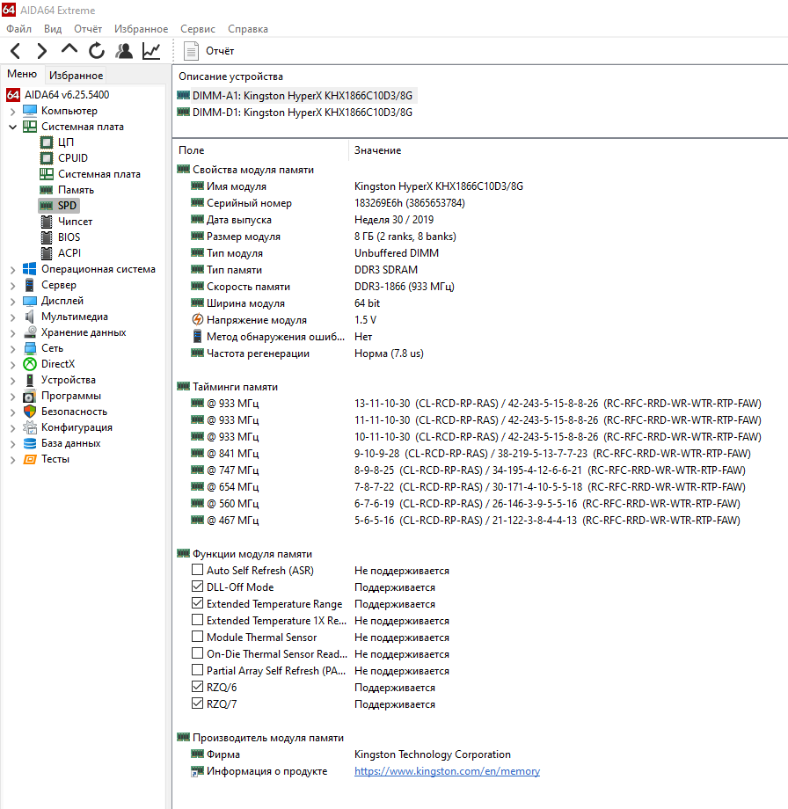Screen dimensions: 788x809
Task: Expand the Сеть tree node
Action: click(13, 349)
